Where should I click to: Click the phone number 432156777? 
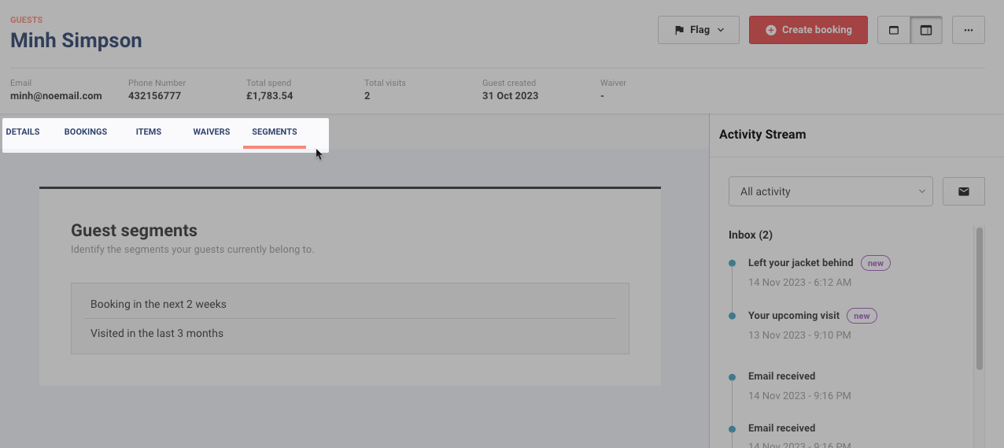pyautogui.click(x=154, y=96)
